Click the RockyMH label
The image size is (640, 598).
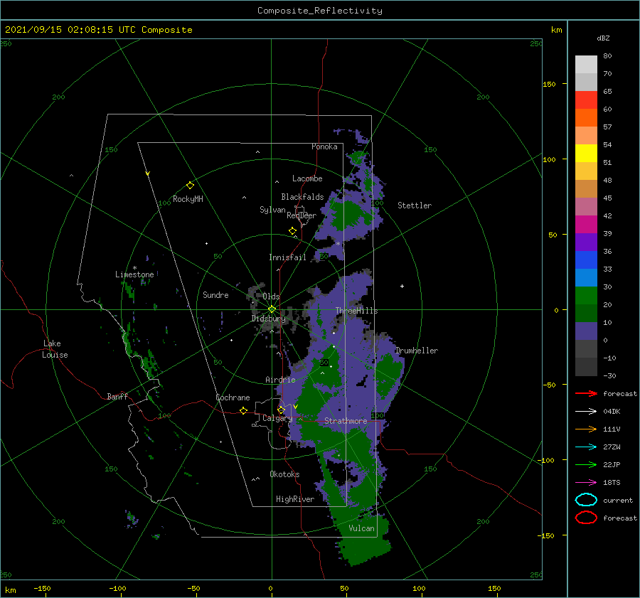click(x=188, y=199)
